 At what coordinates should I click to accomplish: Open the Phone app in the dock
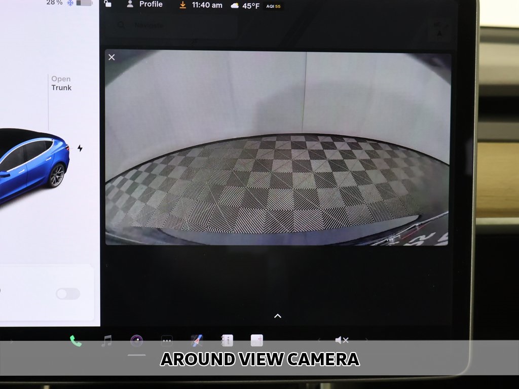coord(76,341)
